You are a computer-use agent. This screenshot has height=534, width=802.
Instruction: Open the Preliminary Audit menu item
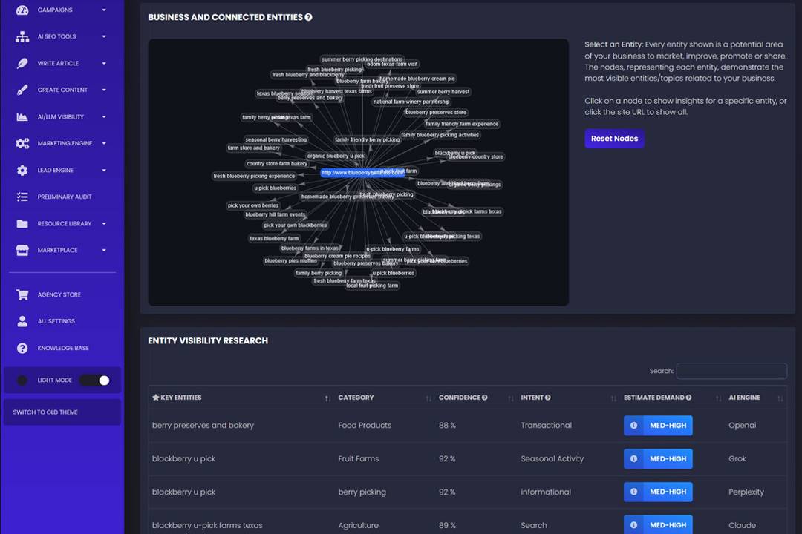click(x=65, y=197)
